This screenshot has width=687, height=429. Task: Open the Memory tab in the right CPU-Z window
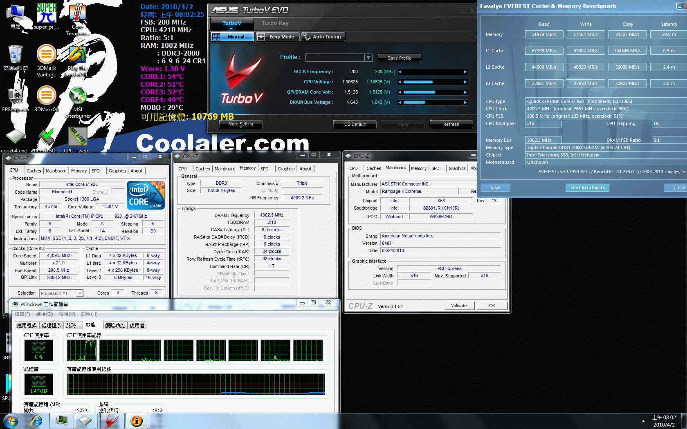pos(419,168)
